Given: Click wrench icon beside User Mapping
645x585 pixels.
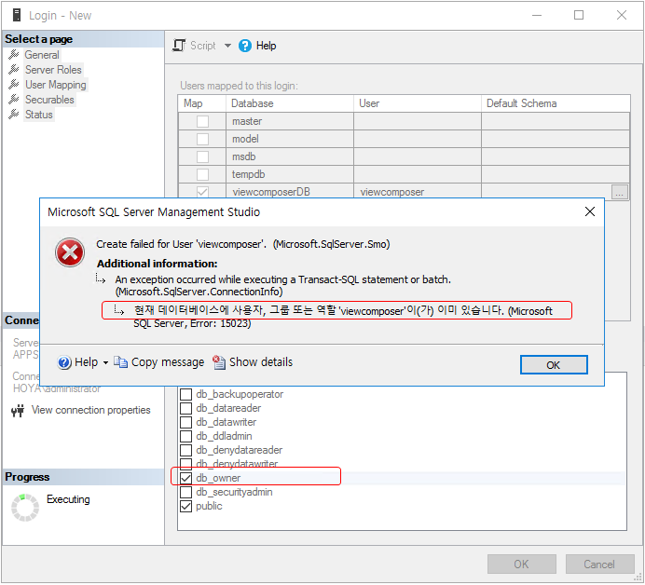Looking at the screenshot, I should 14,84.
